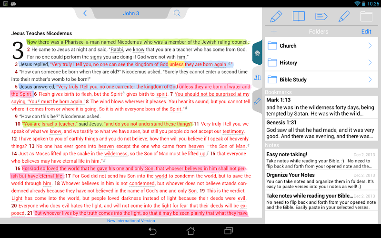381x238 pixels.
Task: Tap the Android back button
Action: [x=152, y=231]
